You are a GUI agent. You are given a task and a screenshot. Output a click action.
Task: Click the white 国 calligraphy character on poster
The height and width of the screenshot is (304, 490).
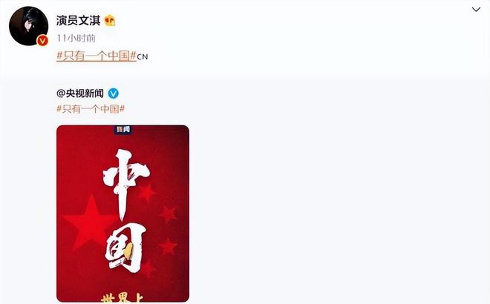coord(125,248)
